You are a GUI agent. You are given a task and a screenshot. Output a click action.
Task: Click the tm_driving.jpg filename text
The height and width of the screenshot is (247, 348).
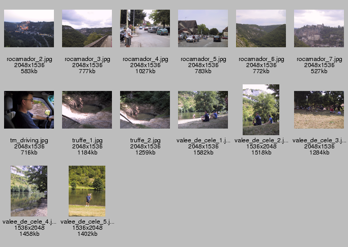point(29,141)
